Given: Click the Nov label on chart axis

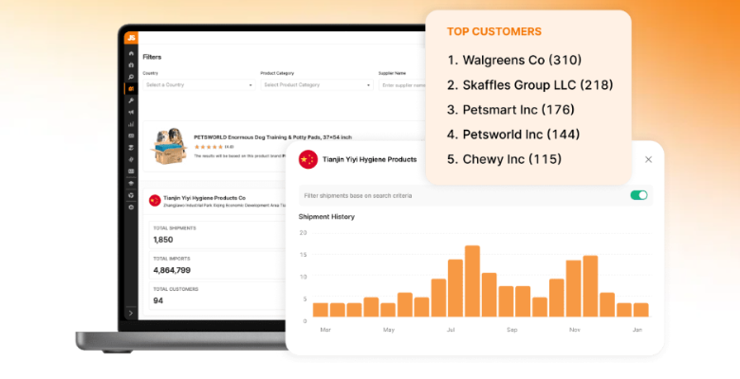Looking at the screenshot, I should pyautogui.click(x=574, y=330).
